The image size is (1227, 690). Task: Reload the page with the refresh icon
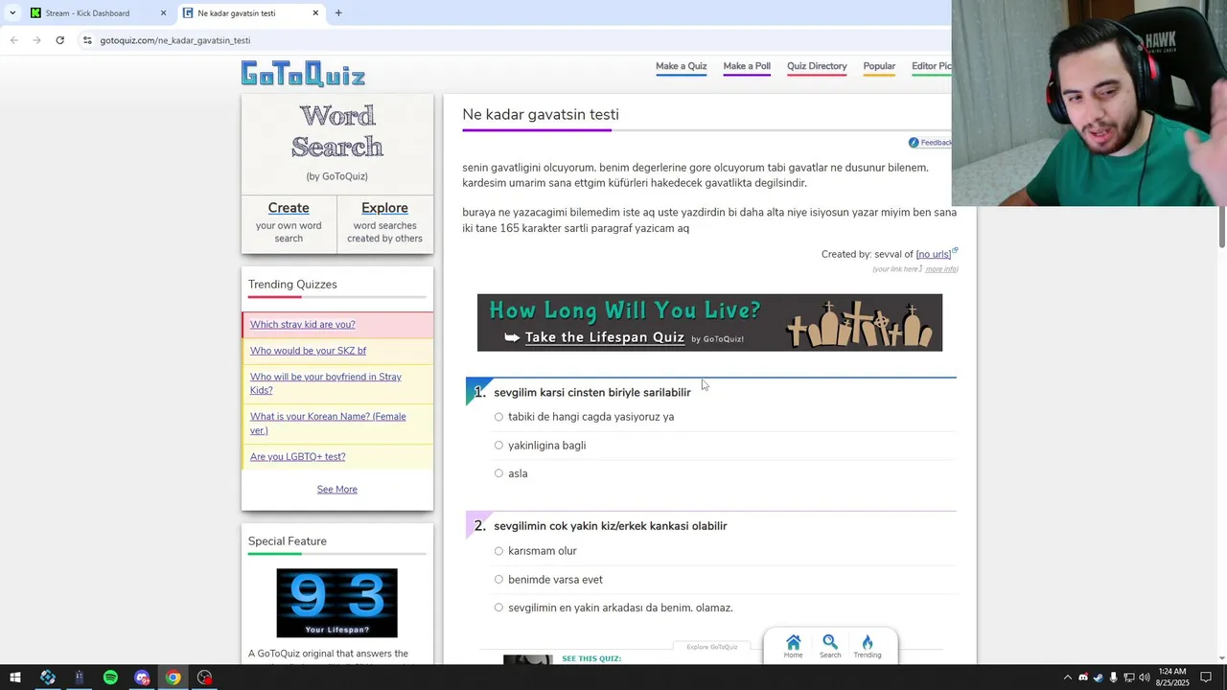pos(59,40)
